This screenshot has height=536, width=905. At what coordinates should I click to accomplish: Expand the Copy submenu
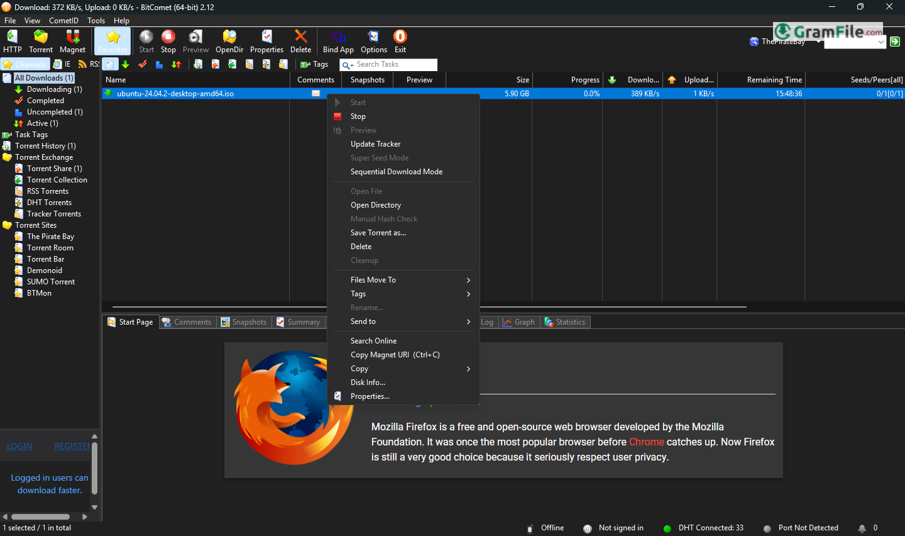pyautogui.click(x=403, y=369)
